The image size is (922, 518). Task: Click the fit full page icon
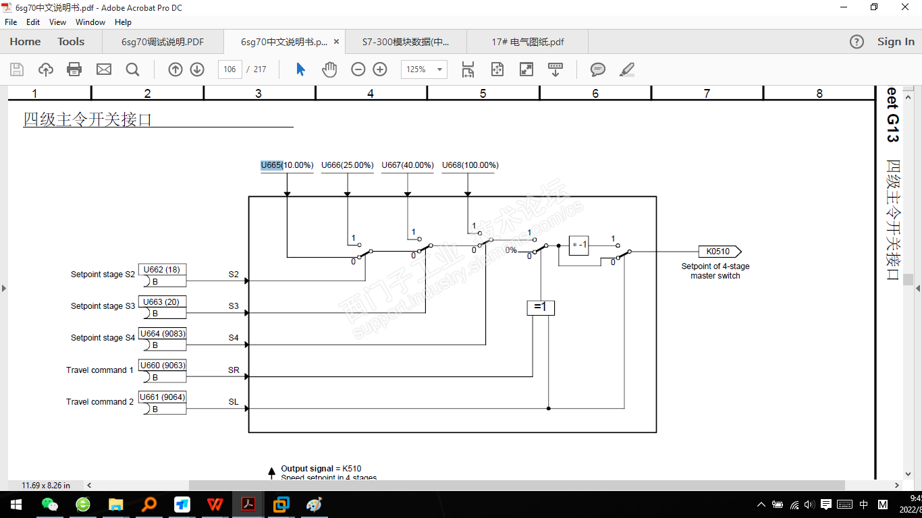click(497, 69)
